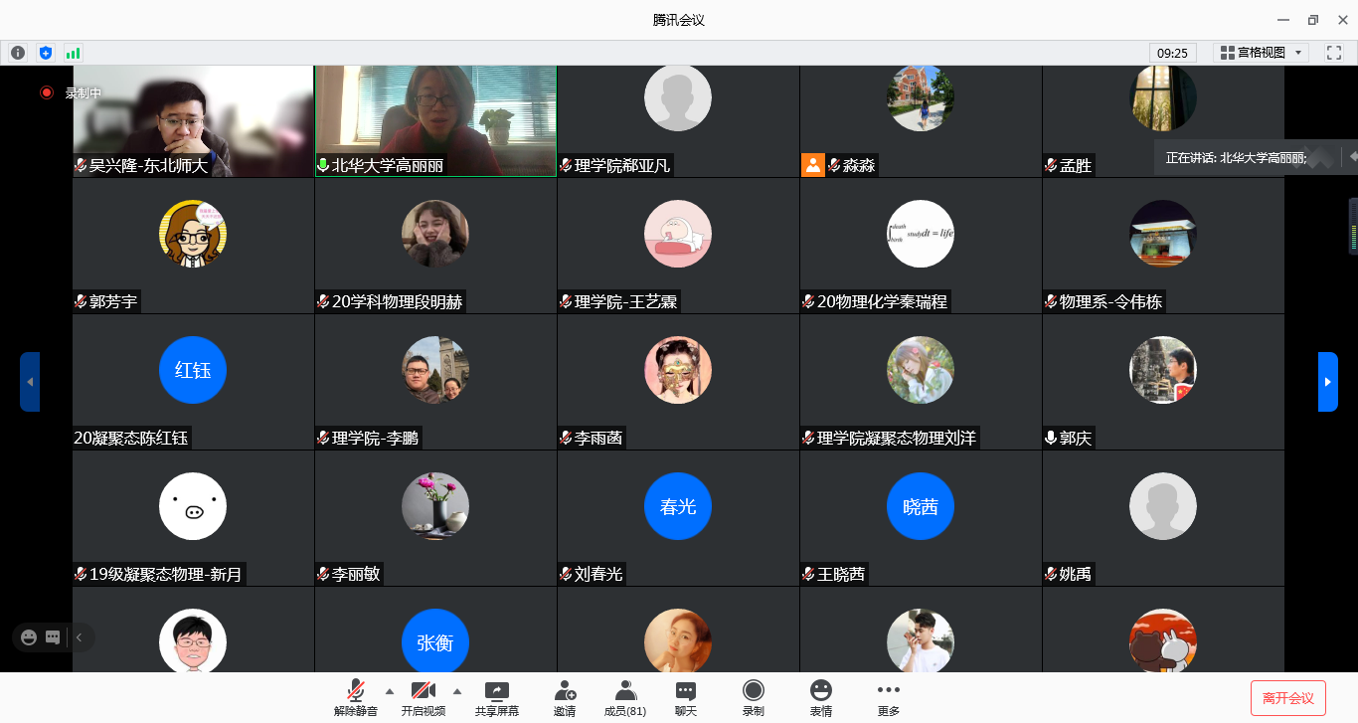Viewport: 1358px width, 723px height.
Task: Start 共享屏幕 screen sharing
Action: (497, 697)
